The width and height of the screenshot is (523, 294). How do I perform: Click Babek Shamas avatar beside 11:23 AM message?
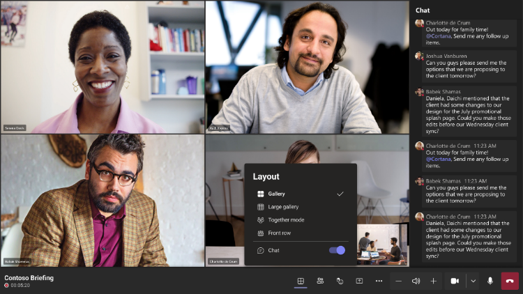419,181
